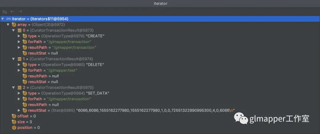The width and height of the screenshot is (320, 134).
Task: Click the back navigation arrow in toolbar
Action: 12,12
